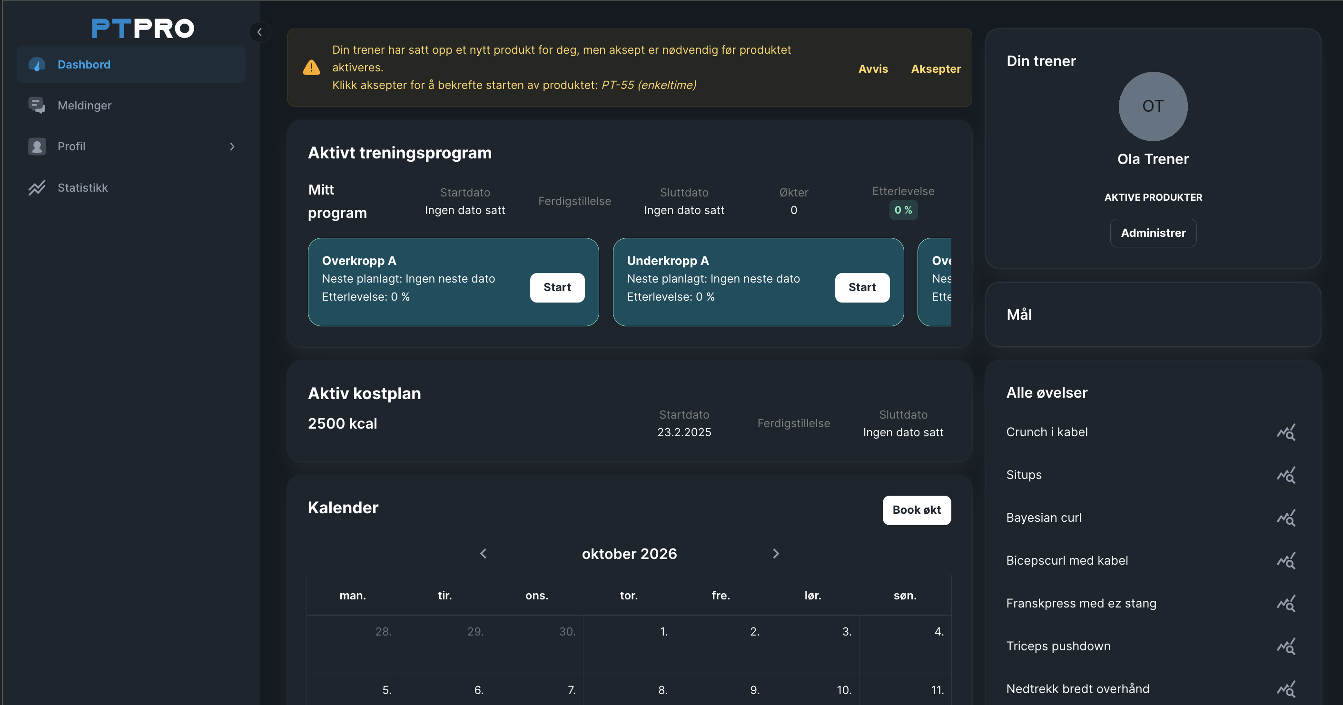This screenshot has height=705, width=1343.
Task: Open statistics icon for Nedtrekk bredt overhånd
Action: 1285,689
